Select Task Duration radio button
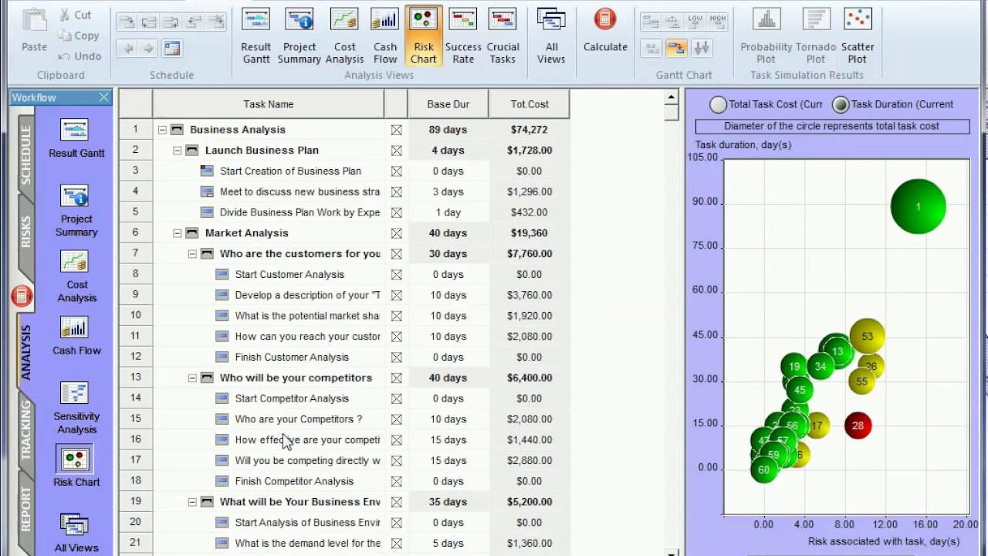This screenshot has width=988, height=556. (x=841, y=104)
